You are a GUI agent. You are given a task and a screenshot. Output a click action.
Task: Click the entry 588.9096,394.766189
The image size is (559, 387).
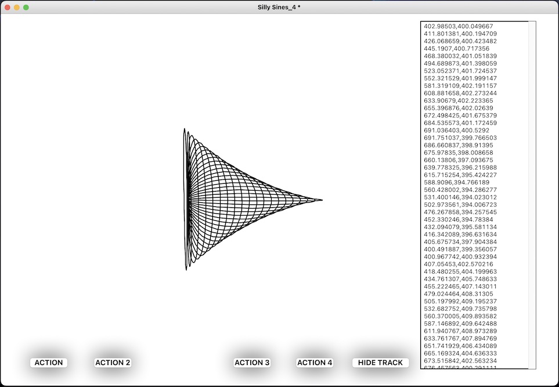456,182
